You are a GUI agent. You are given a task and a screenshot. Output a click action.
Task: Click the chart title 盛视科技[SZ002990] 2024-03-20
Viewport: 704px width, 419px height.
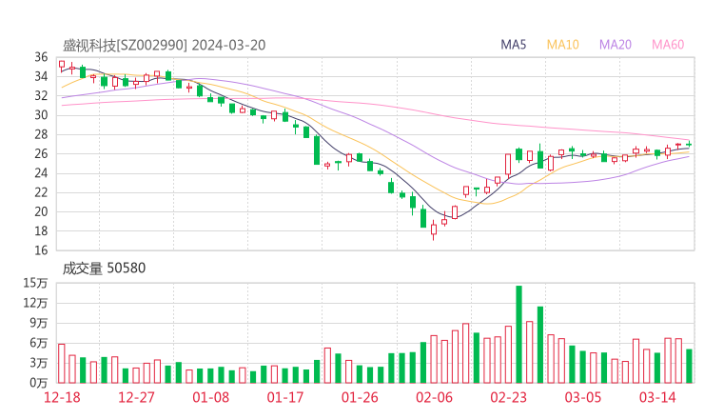[x=164, y=45]
